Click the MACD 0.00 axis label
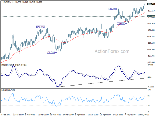The width and height of the screenshot is (156, 117). click(x=149, y=77)
